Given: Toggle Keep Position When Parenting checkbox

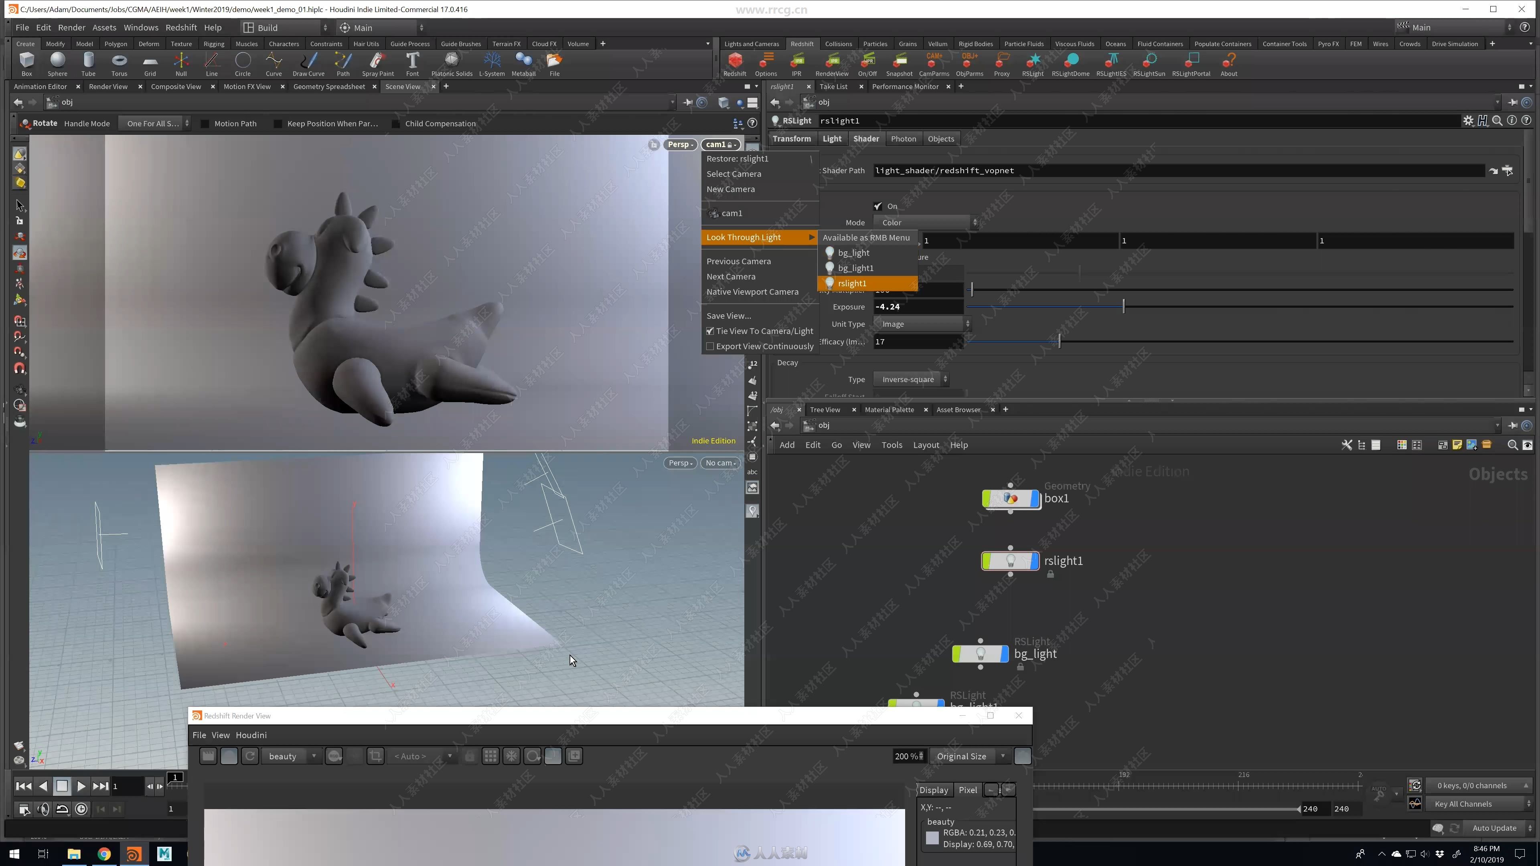Looking at the screenshot, I should coord(278,124).
